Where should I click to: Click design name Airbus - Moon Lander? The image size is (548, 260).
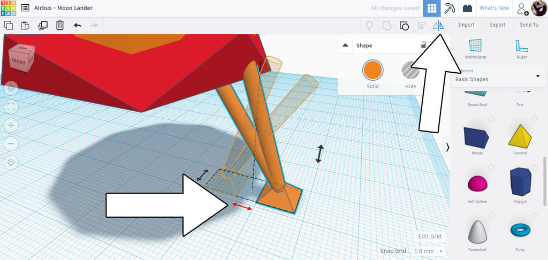click(x=63, y=7)
